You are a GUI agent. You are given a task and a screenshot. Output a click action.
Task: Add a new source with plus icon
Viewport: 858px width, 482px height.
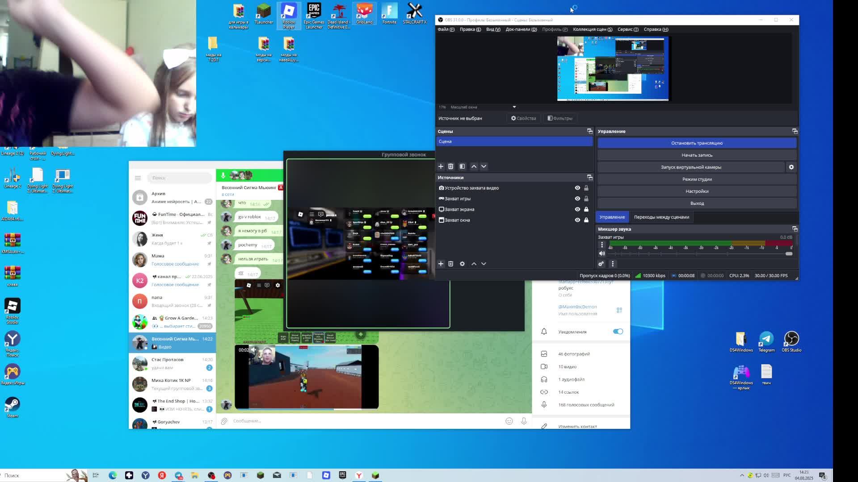coord(441,264)
